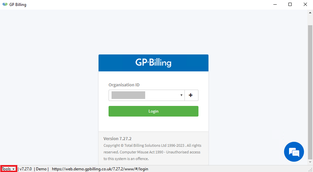Screen dimensions: 313x172
Task: Click the GP·Billing logo header
Action: tap(153, 63)
